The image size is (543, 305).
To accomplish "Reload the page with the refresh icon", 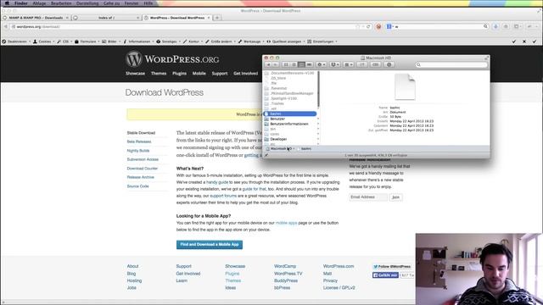I will pos(368,26).
